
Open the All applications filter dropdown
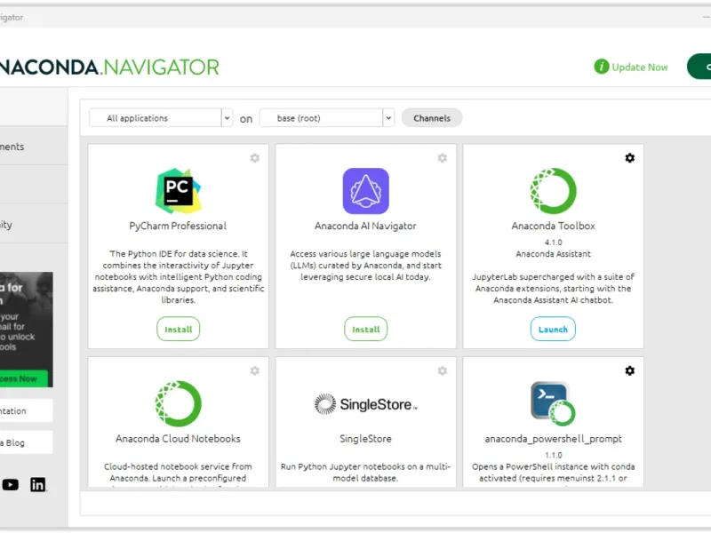click(161, 118)
